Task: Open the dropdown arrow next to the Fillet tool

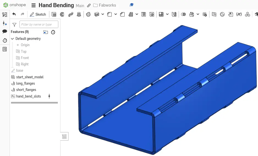Action: [x=114, y=14]
